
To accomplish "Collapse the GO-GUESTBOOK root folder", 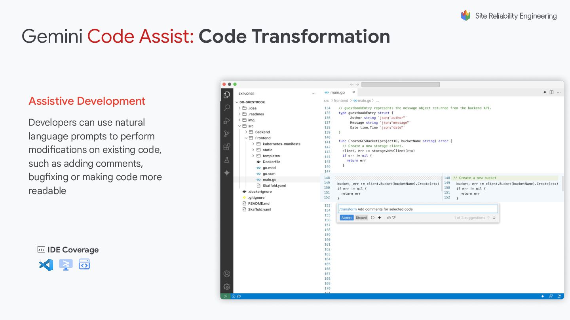I will 237,102.
